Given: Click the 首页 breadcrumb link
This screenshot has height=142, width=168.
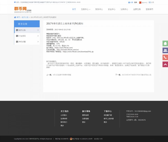Looking at the screenshot, I should 18,17.
